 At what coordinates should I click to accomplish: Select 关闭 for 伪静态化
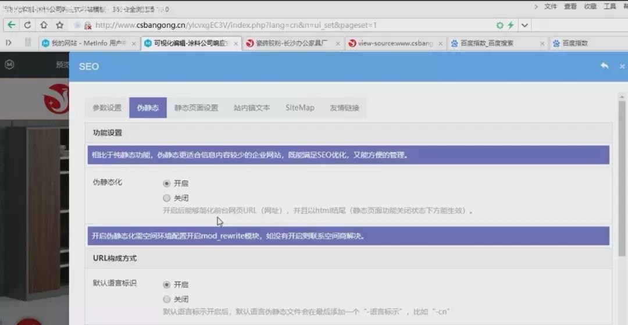pyautogui.click(x=167, y=198)
